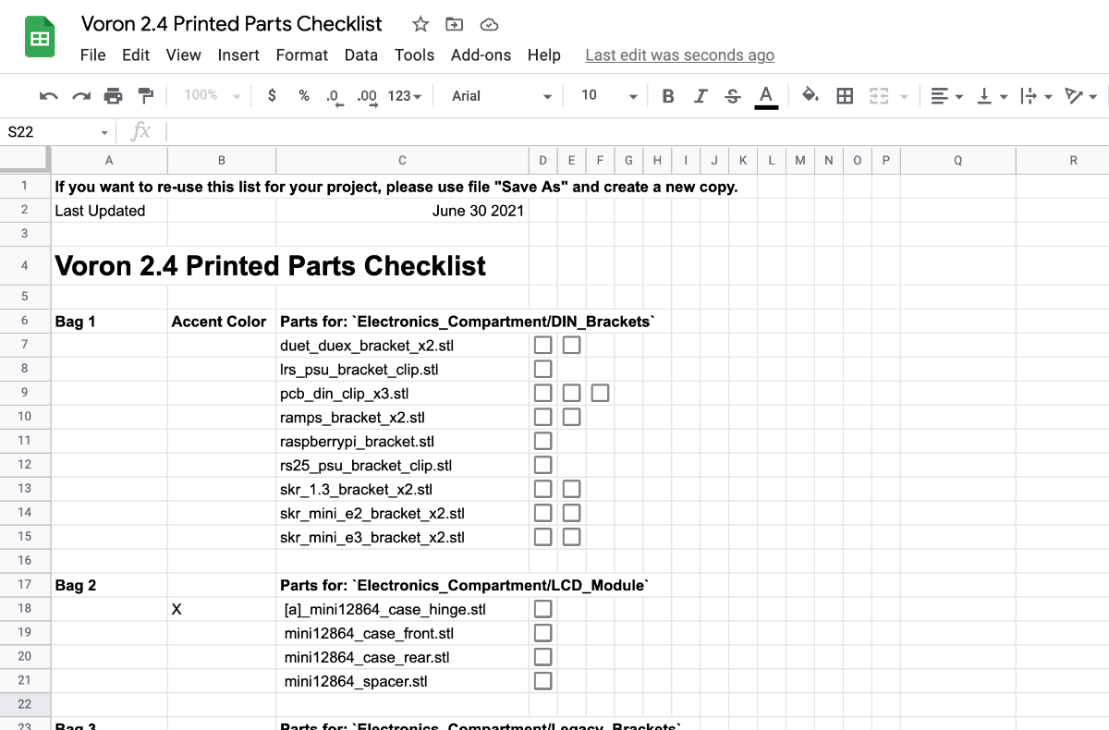Select the 'Voron 2.4 Printed Parts Checklist' heading cell
Viewport: 1109px width, 730px height.
[271, 266]
